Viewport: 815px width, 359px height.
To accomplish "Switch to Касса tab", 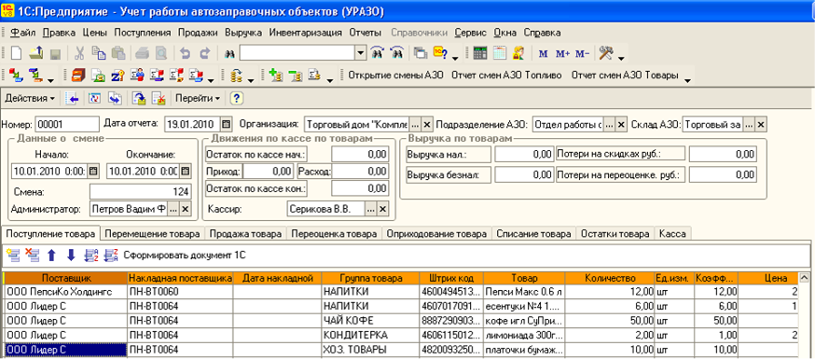I will 672,234.
